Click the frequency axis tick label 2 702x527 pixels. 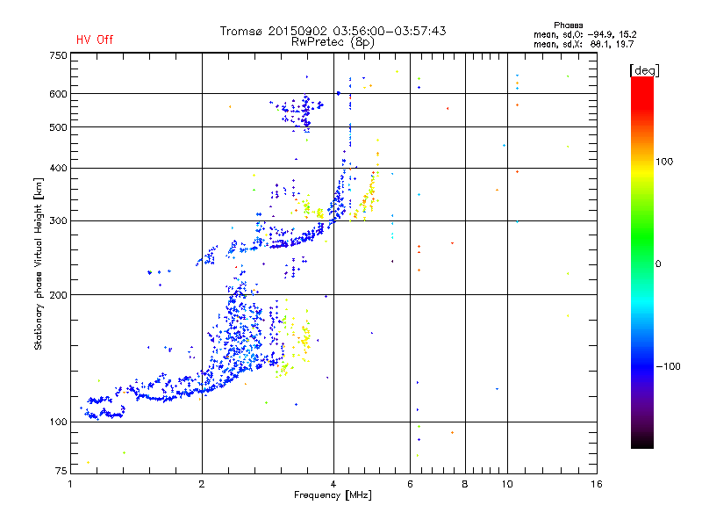(202, 484)
